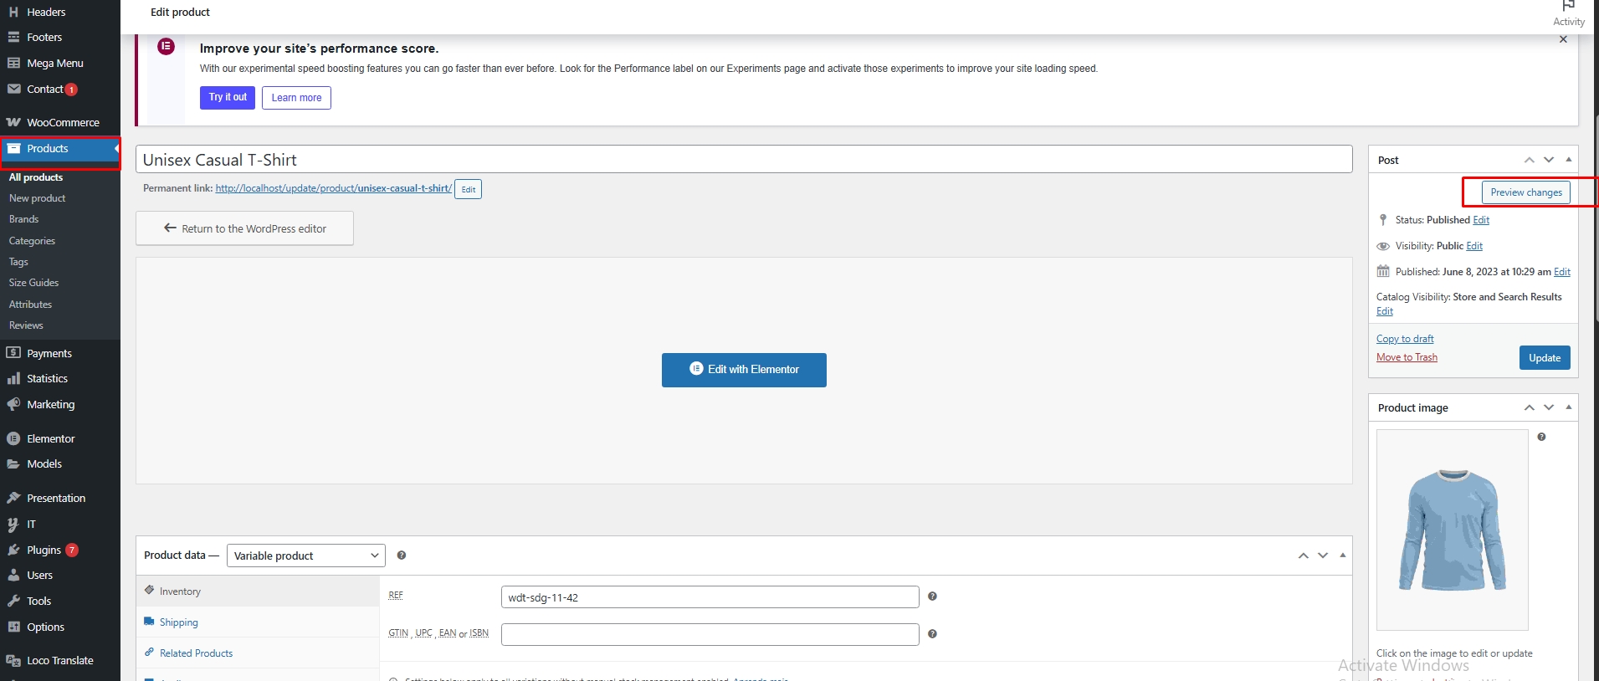This screenshot has height=681, width=1599.
Task: Click help icon next to Product image
Action: click(1541, 437)
